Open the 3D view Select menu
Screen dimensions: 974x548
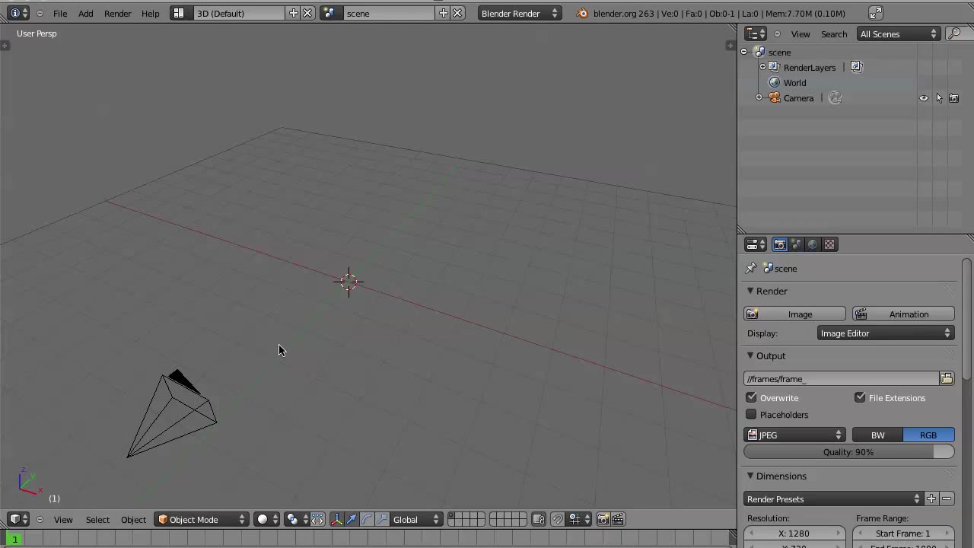pyautogui.click(x=97, y=519)
